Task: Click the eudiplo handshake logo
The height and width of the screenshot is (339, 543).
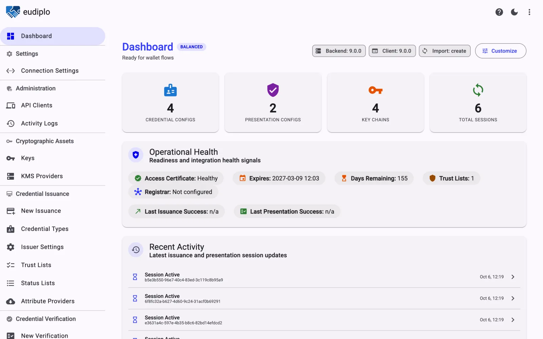Action: [13, 12]
